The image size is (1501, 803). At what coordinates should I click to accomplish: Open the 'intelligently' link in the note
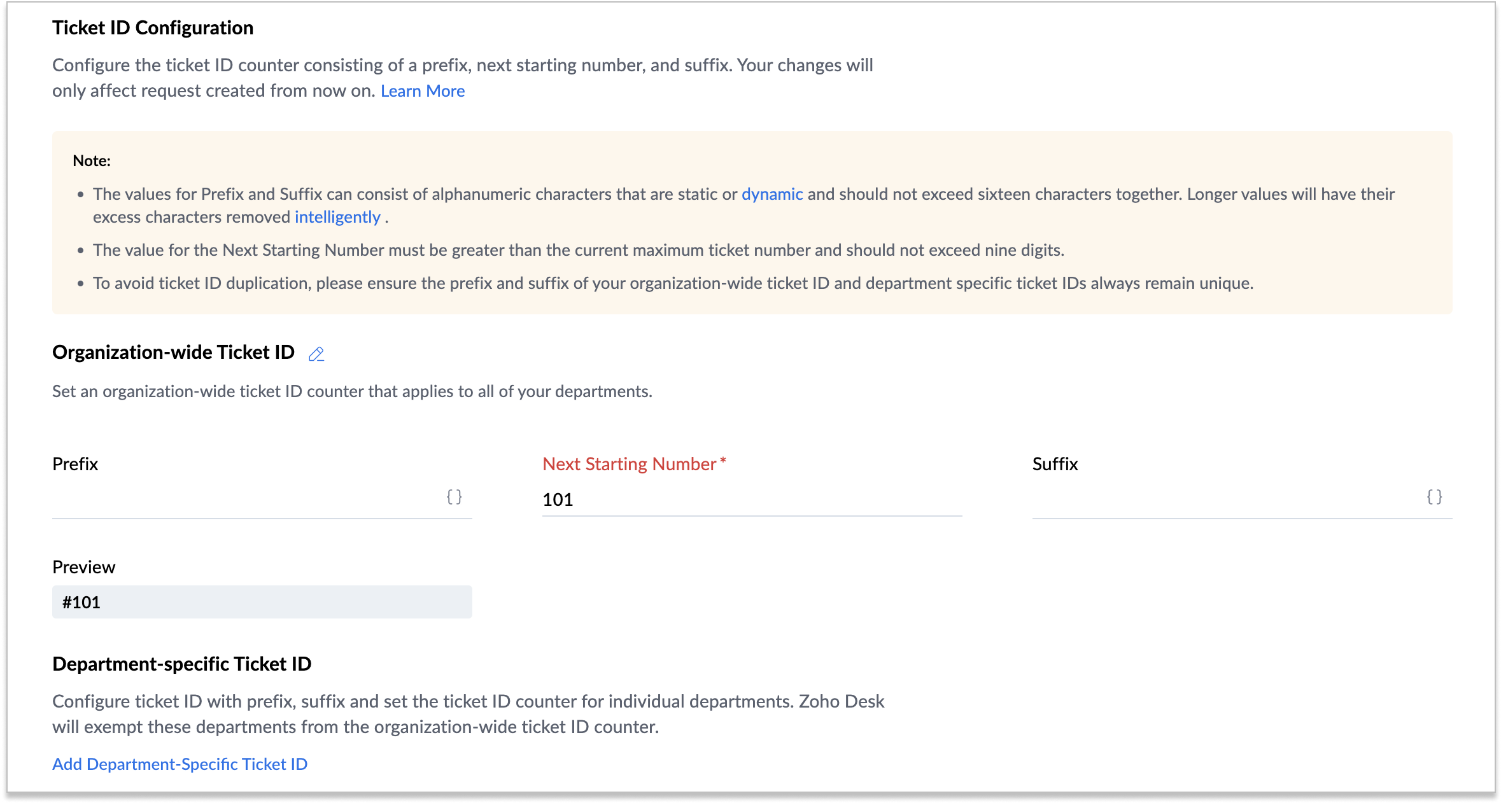click(x=337, y=217)
